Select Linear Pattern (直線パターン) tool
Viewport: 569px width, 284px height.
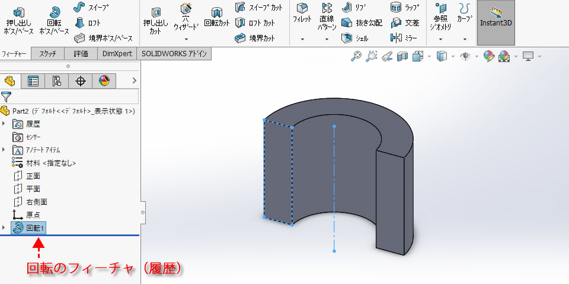pos(327,17)
